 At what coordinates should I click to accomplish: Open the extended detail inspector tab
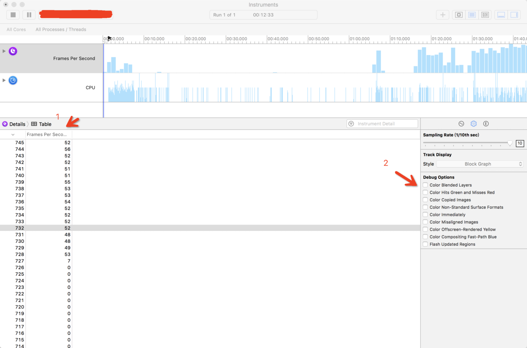click(486, 124)
